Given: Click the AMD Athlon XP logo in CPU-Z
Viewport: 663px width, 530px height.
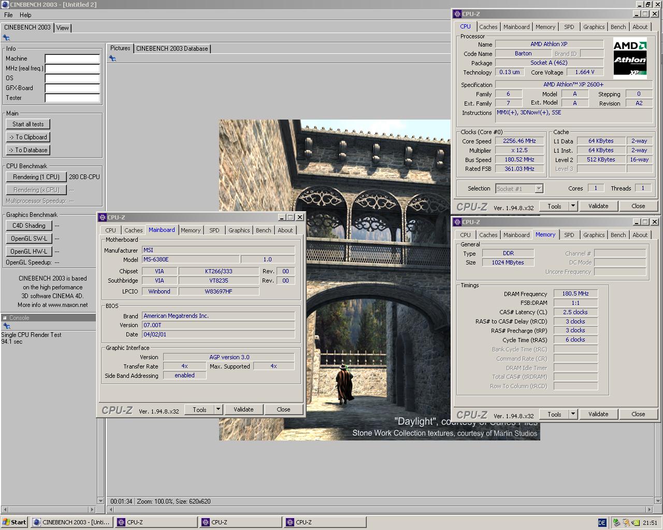Looking at the screenshot, I should [630, 58].
